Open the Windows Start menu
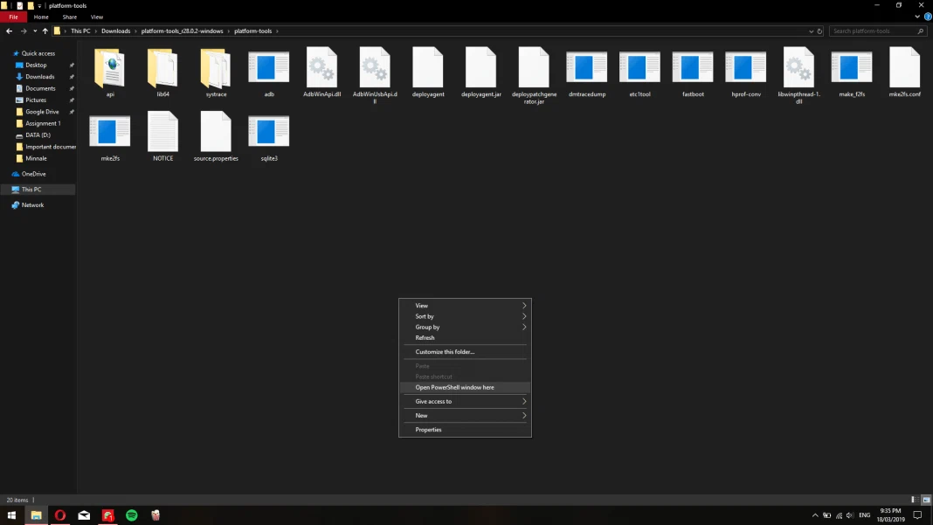 (11, 515)
